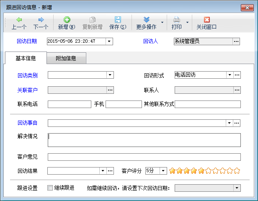Expand the 回访类别 dropdown
Image resolution: width=258 pixels, height=201 pixels.
(110, 75)
